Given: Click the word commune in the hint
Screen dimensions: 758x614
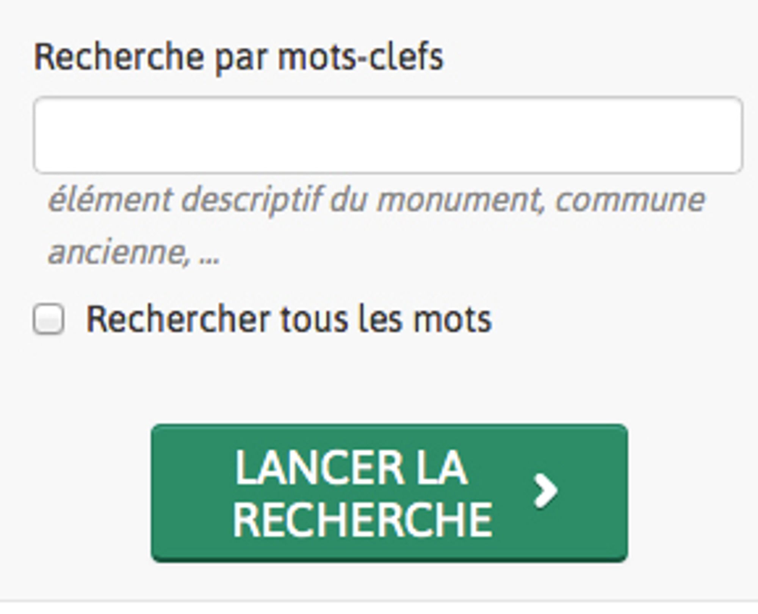Looking at the screenshot, I should (x=630, y=200).
